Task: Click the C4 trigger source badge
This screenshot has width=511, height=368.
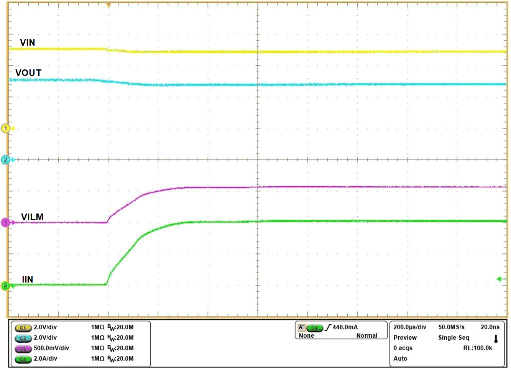Action: click(315, 328)
